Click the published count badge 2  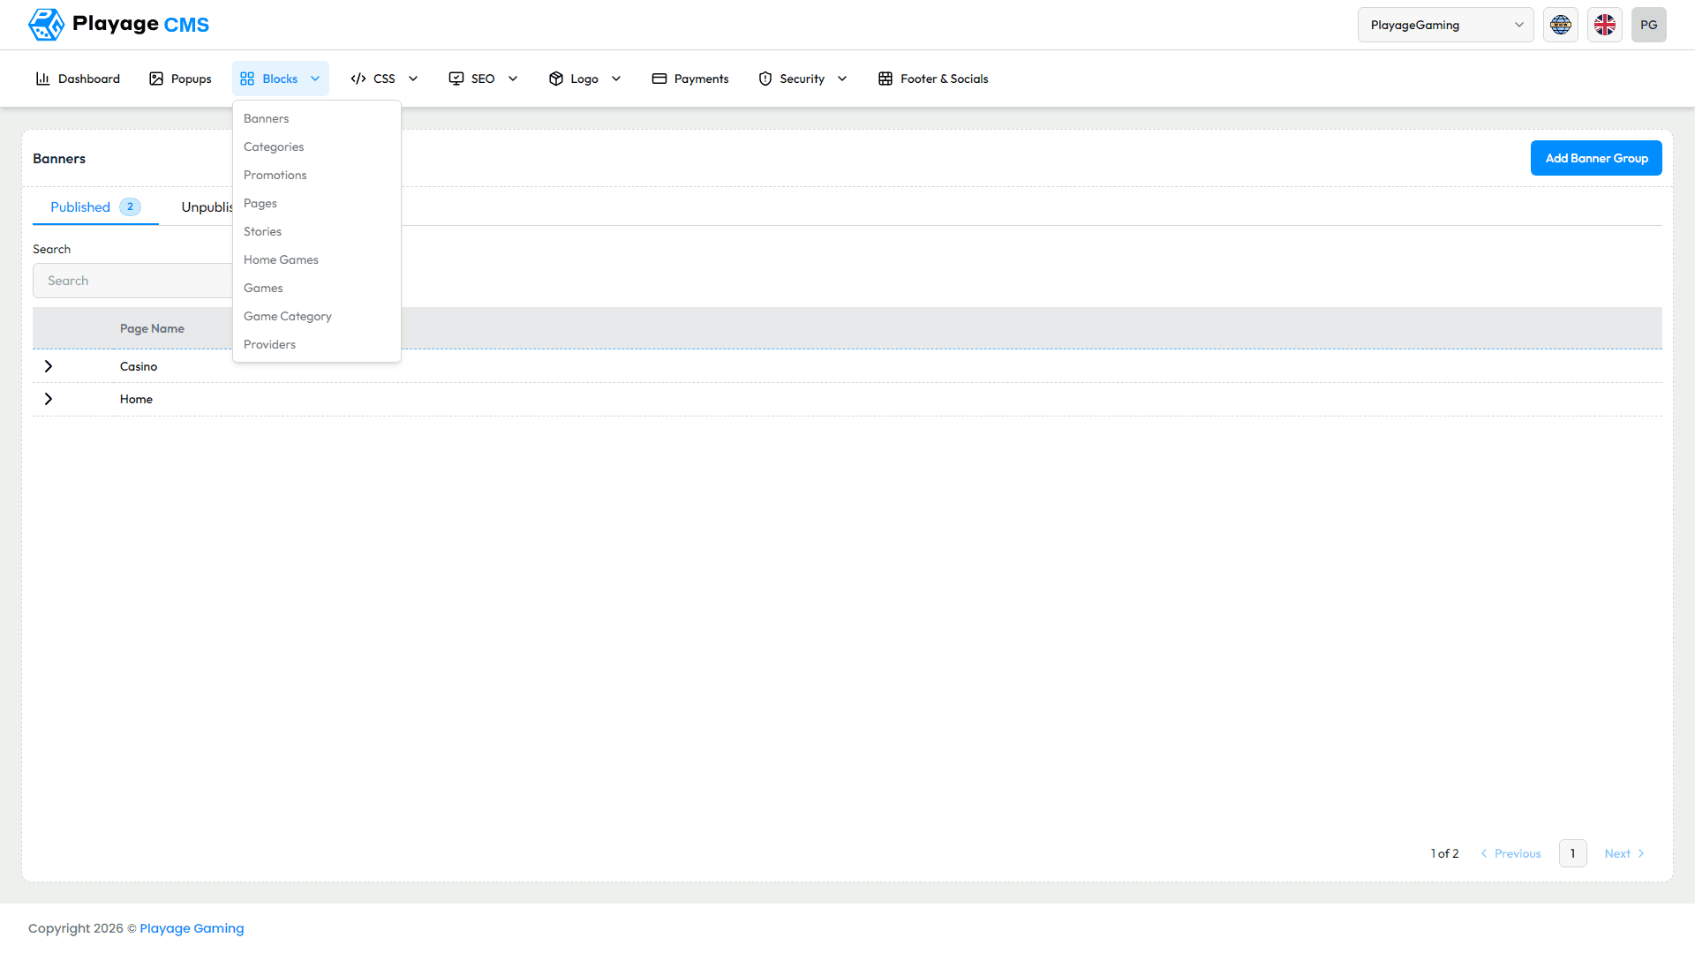130,206
